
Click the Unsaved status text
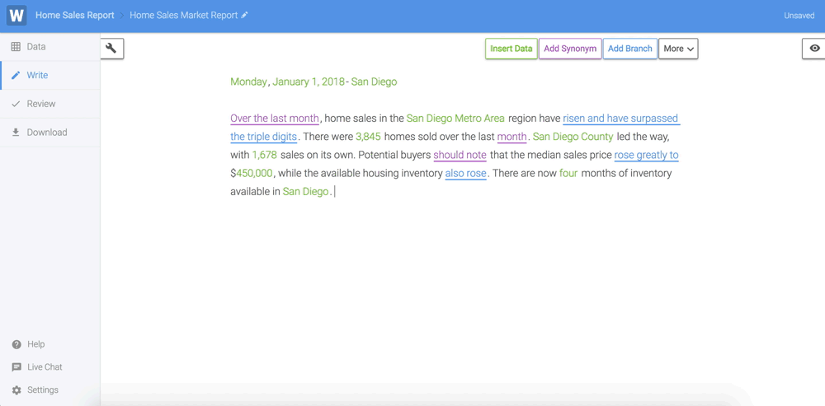coord(799,16)
